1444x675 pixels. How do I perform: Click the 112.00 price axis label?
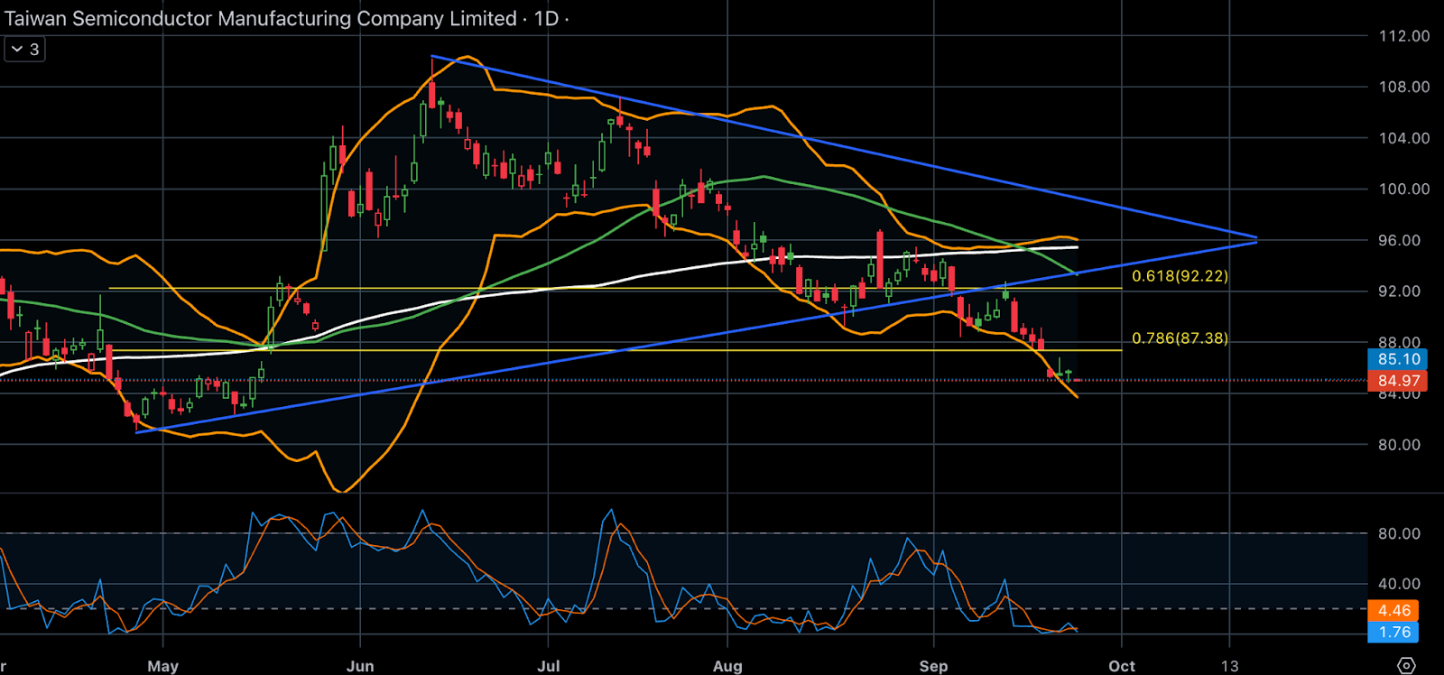1403,36
